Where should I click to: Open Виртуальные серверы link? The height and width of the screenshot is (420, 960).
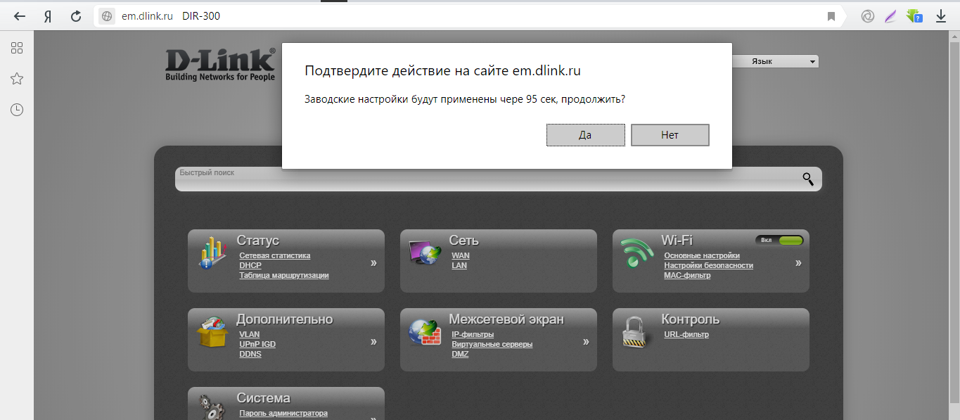[x=492, y=345]
